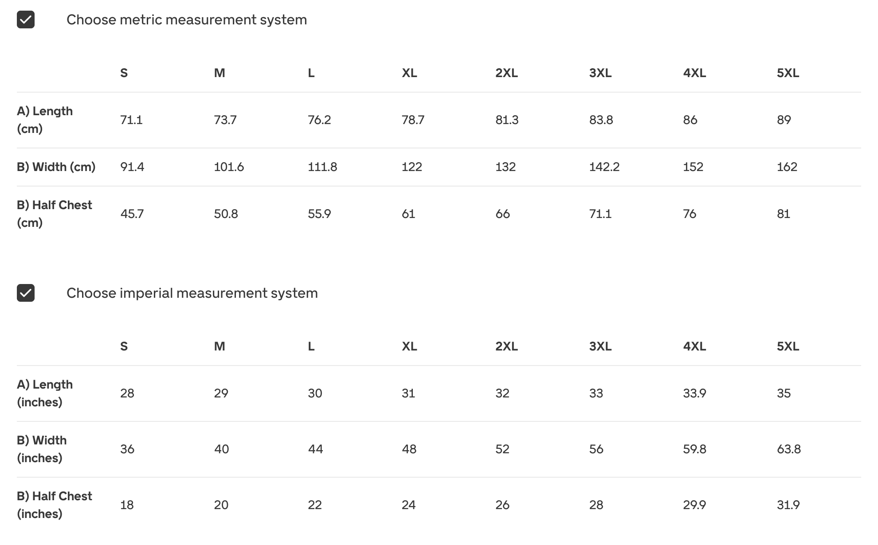Click the 'Choose metric measurement system' label
The width and height of the screenshot is (878, 545).
(186, 19)
